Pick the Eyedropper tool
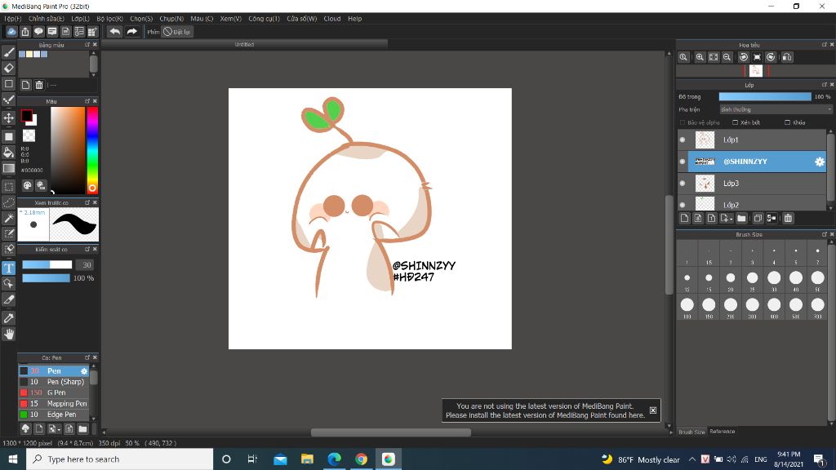This screenshot has width=836, height=470. pyautogui.click(x=9, y=317)
